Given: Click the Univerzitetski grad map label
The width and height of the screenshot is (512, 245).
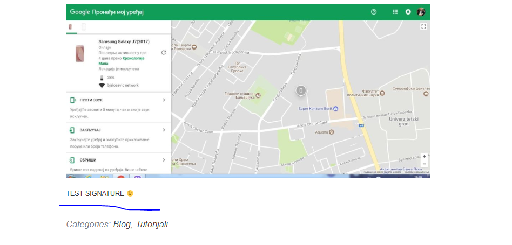Looking at the screenshot, I should point(403,121).
